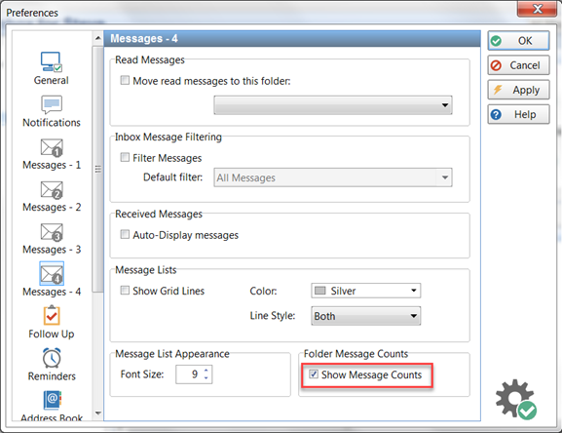Increase the Font Size stepper
Screen dimensions: 562x433
(x=206, y=371)
